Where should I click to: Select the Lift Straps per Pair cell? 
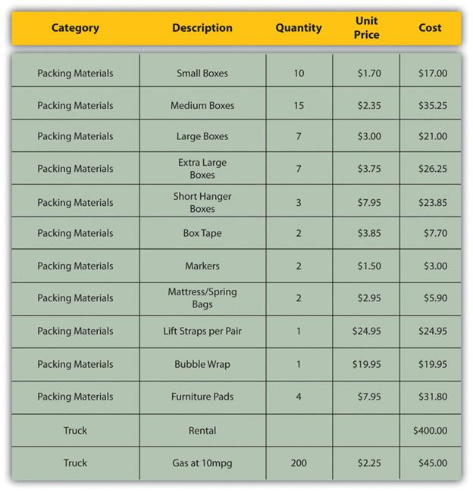[x=202, y=331]
